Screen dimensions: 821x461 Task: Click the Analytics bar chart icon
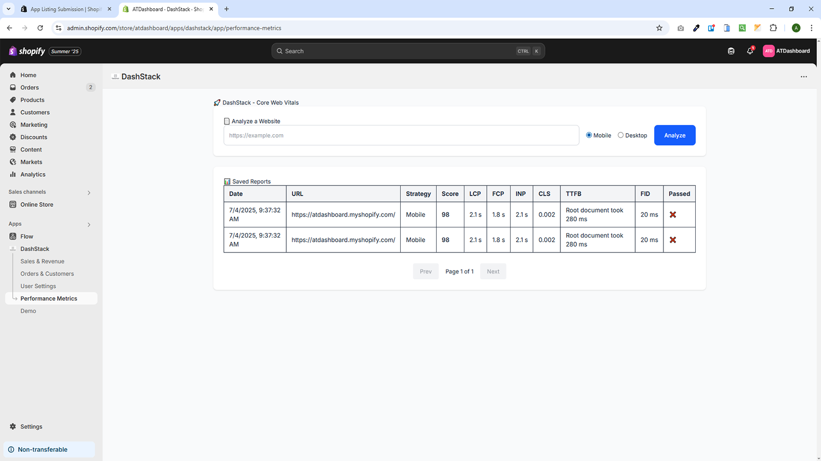point(13,174)
